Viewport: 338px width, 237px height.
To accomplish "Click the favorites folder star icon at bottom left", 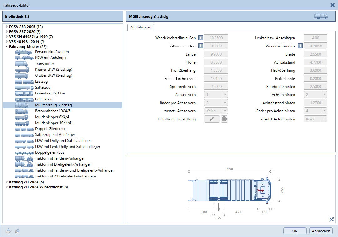I will (18, 231).
